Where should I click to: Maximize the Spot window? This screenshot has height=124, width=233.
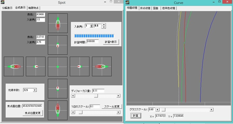pos(111,2)
